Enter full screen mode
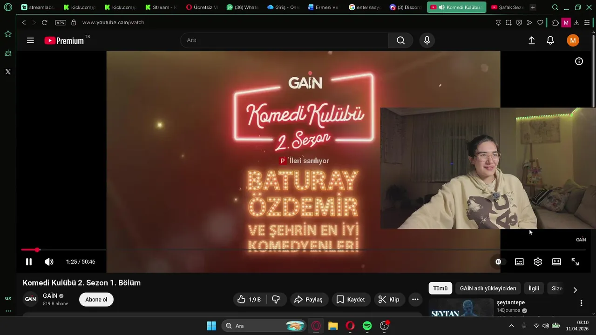Screen dimensions: 596x335 click(x=575, y=262)
